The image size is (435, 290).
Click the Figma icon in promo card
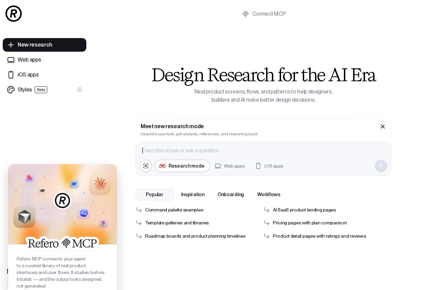104,223
